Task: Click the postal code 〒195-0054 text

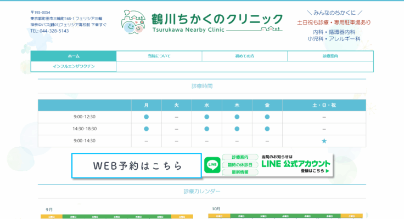Action: [x=40, y=13]
